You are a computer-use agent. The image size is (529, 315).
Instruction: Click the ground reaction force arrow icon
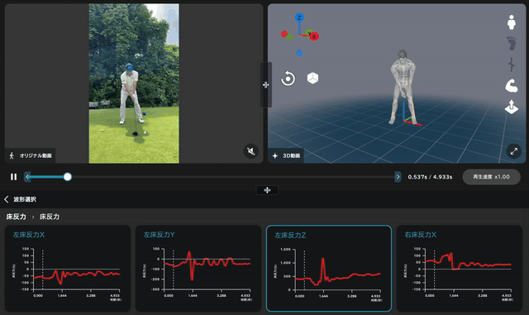point(512,107)
